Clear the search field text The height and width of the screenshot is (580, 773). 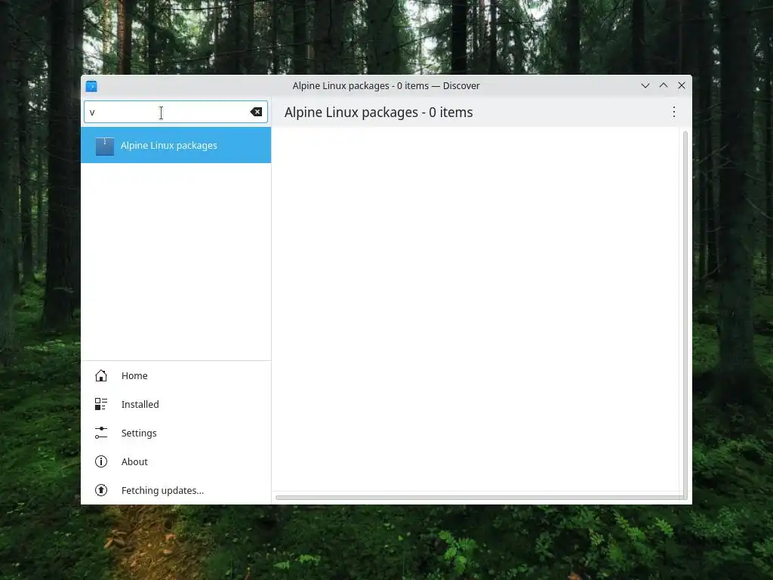pos(256,112)
